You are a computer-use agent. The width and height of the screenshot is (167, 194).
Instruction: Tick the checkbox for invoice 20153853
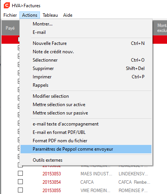click(x=20, y=173)
